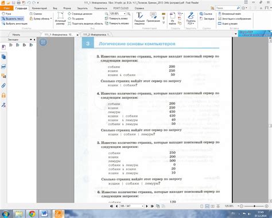Click the ribbon zoom in magnifier
This screenshot has width=272, height=218.
[x=129, y=14]
